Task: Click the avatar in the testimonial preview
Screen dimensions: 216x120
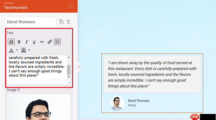Action: tap(117, 103)
